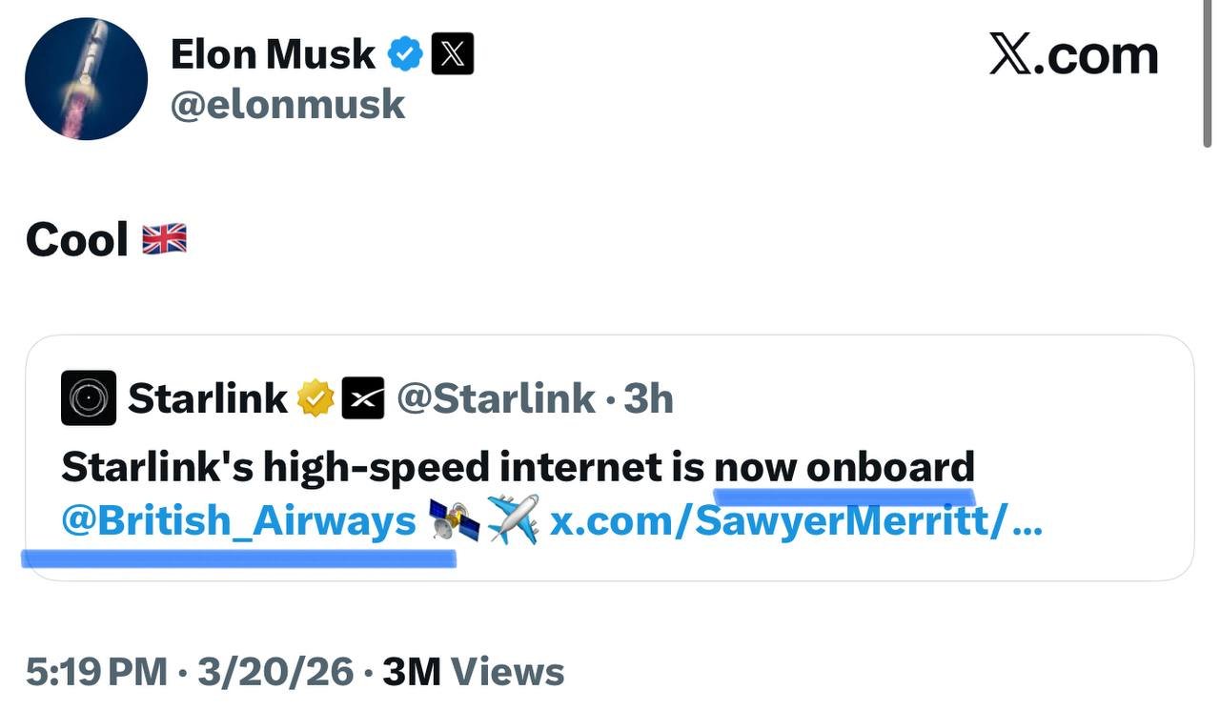This screenshot has height=710, width=1220.
Task: Open the Elon Musk display name
Action: tap(273, 54)
